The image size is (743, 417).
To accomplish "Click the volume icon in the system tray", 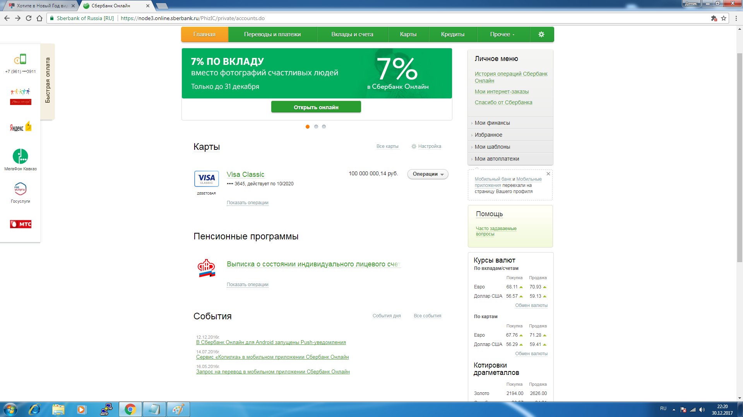I will pos(702,410).
